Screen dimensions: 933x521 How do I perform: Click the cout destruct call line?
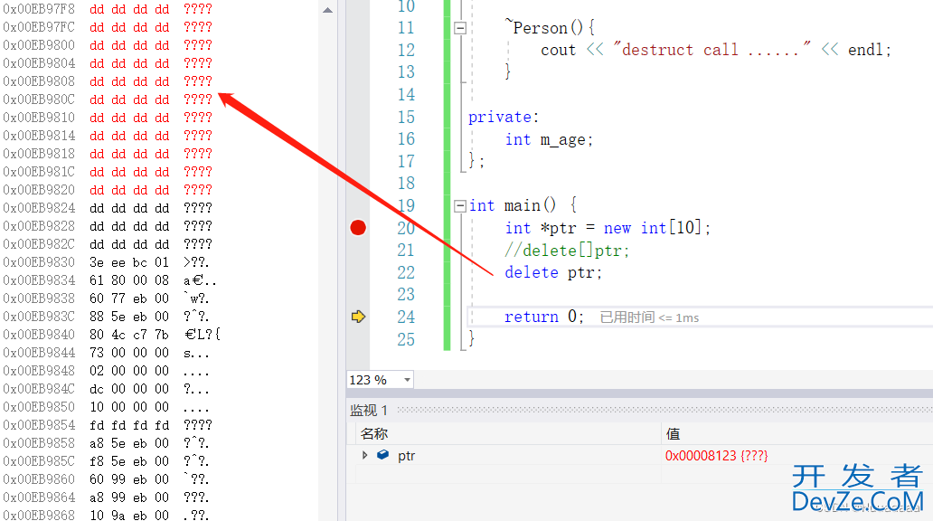[x=716, y=50]
